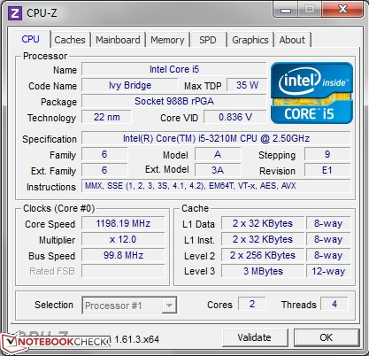Viewport: 369px width, 356px height.
Task: Click the L1 Data associativity 8-way
Action: [x=328, y=223]
